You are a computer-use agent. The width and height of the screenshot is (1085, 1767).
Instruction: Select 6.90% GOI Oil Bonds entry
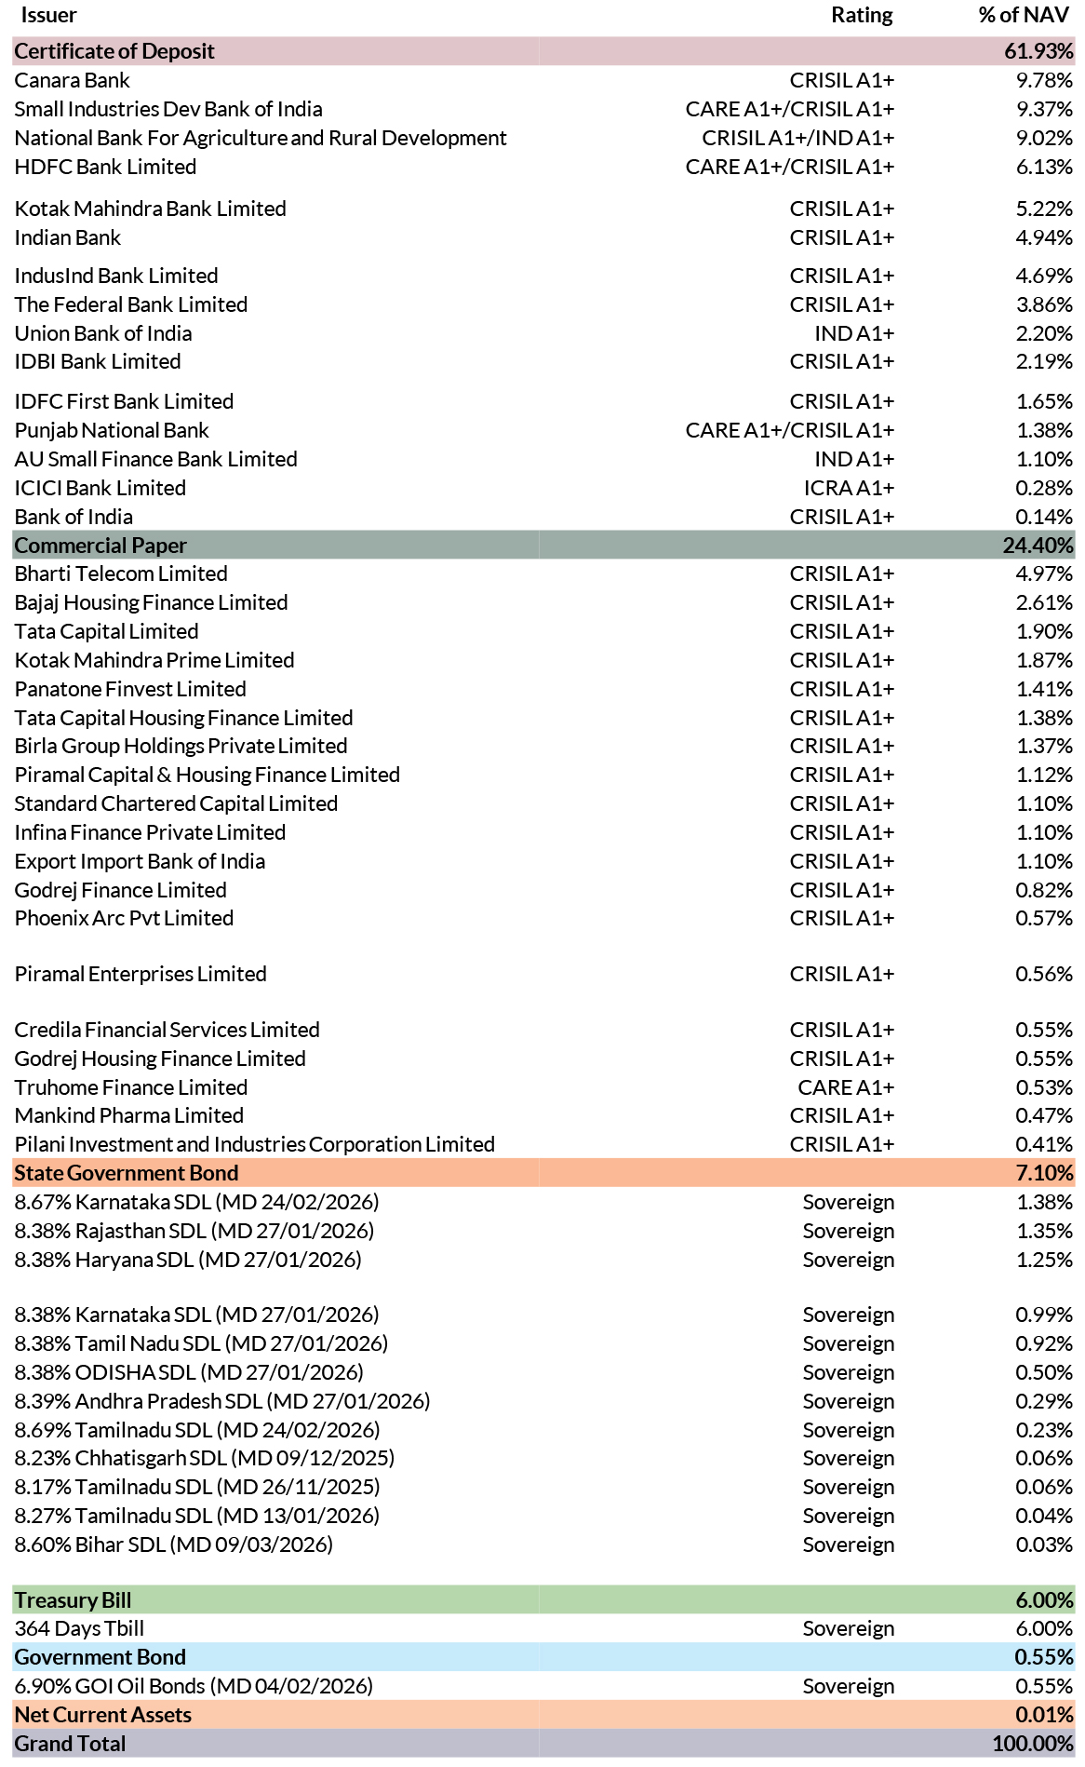194,1686
